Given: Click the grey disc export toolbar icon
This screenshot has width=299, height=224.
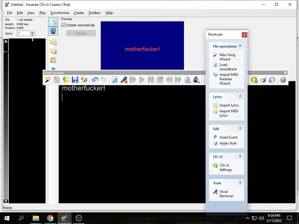Looking at the screenshot, I should coord(272,80).
